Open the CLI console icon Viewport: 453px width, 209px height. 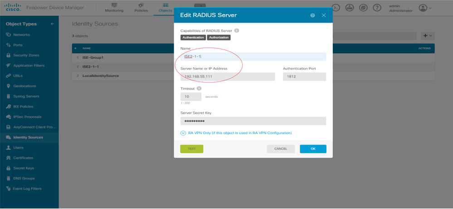pyautogui.click(x=336, y=8)
